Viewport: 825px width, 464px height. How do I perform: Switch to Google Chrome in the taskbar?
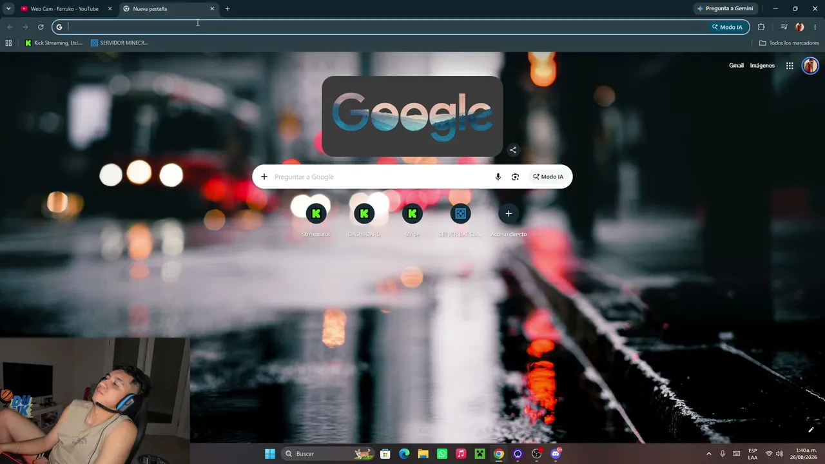pos(499,454)
